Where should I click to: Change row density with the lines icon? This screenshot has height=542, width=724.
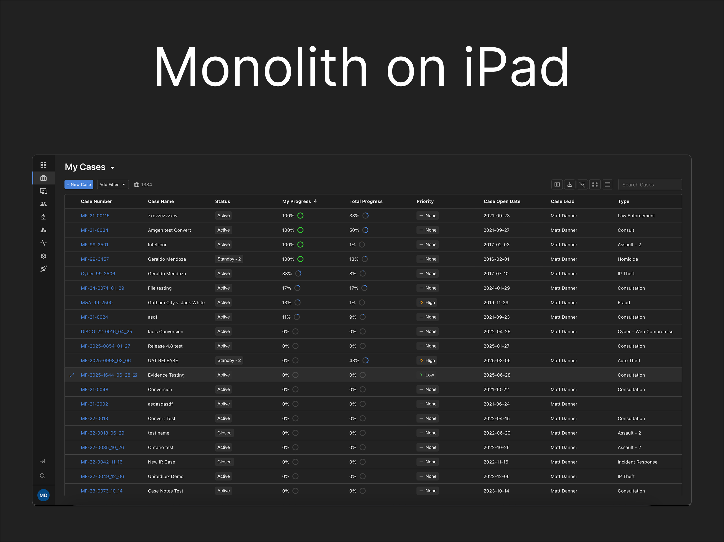pos(607,185)
